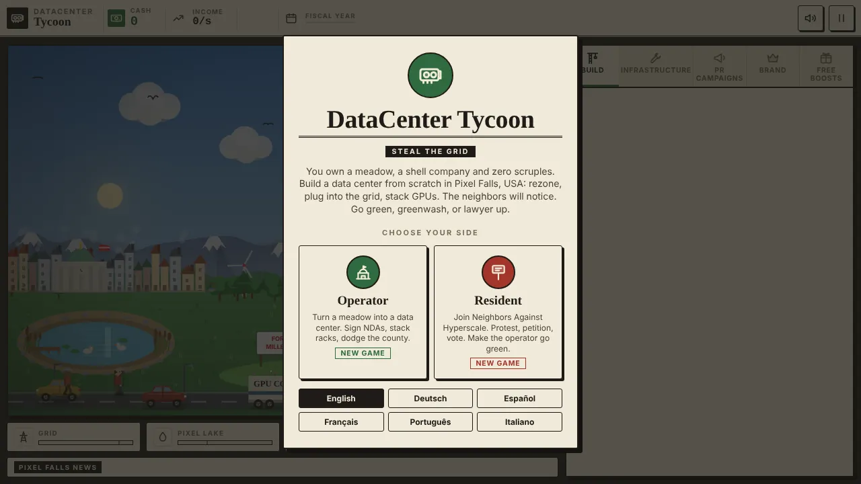Click the income trend arrow icon
Screen dimensions: 861x484
178,18
